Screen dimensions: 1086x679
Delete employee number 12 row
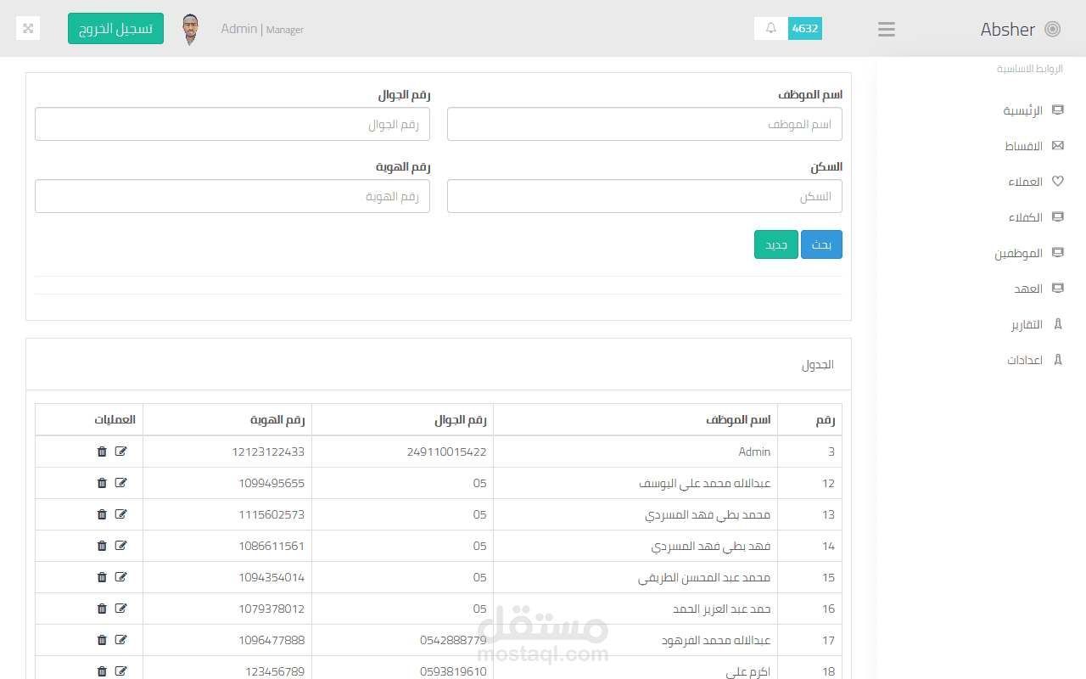click(x=102, y=483)
